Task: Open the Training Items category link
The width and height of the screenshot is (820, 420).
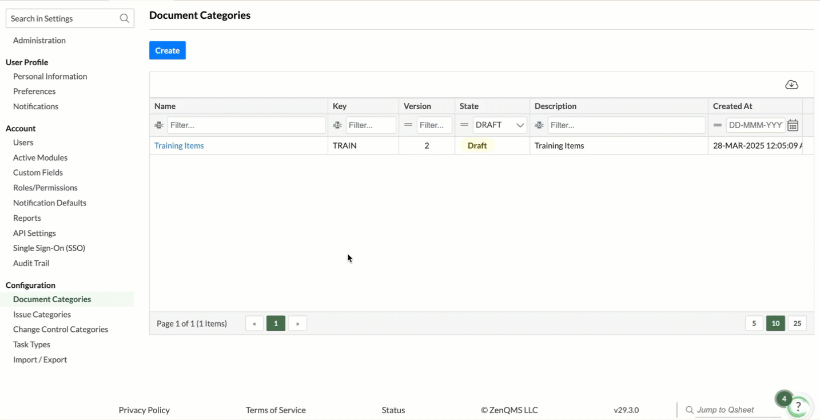Action: (179, 145)
